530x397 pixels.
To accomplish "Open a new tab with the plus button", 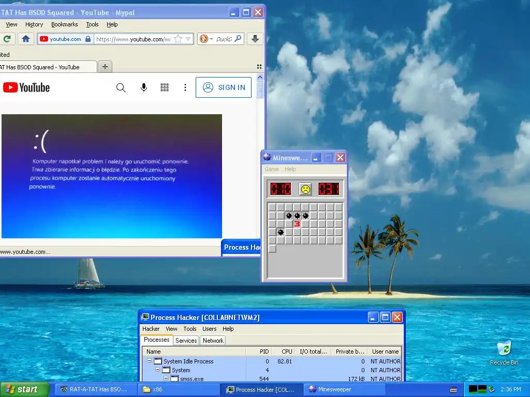I will coord(105,67).
